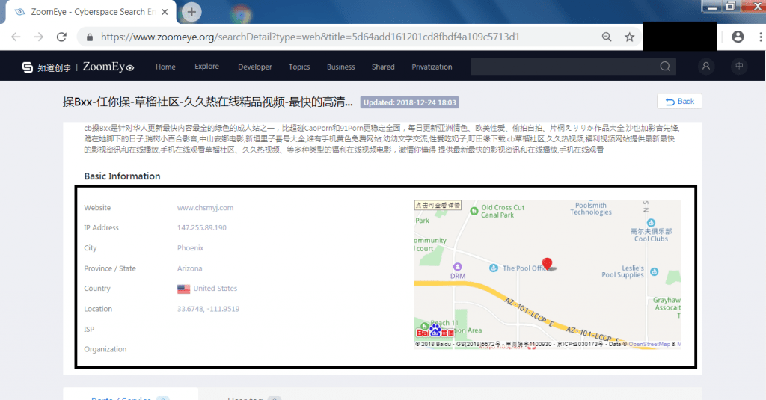Open the Chrome profile avatar icon
766x400 pixels.
(738, 37)
